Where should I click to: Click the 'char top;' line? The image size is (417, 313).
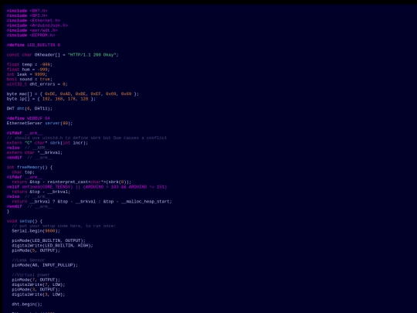pos(23,172)
